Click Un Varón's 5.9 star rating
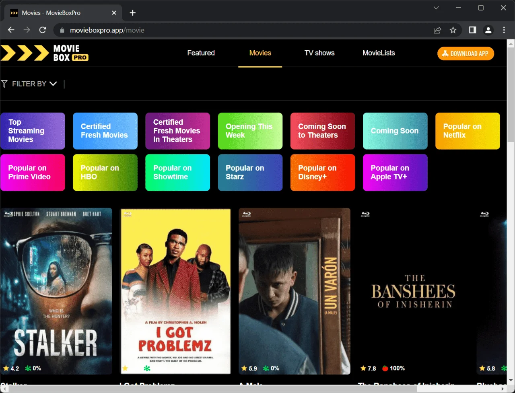 (x=249, y=368)
